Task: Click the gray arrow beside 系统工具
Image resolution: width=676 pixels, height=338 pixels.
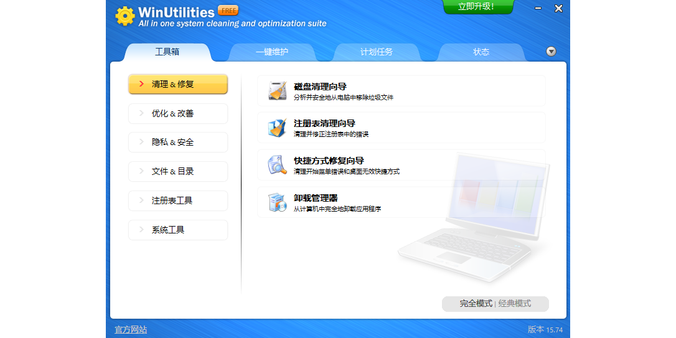Action: pyautogui.click(x=141, y=230)
